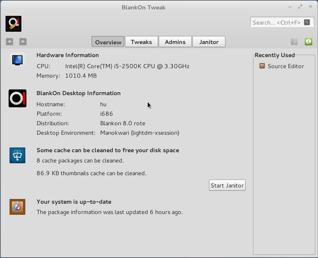Screen dimensions: 318x258
Task: Click inside the Search Ctrl+F field
Action: pyautogui.click(x=277, y=22)
